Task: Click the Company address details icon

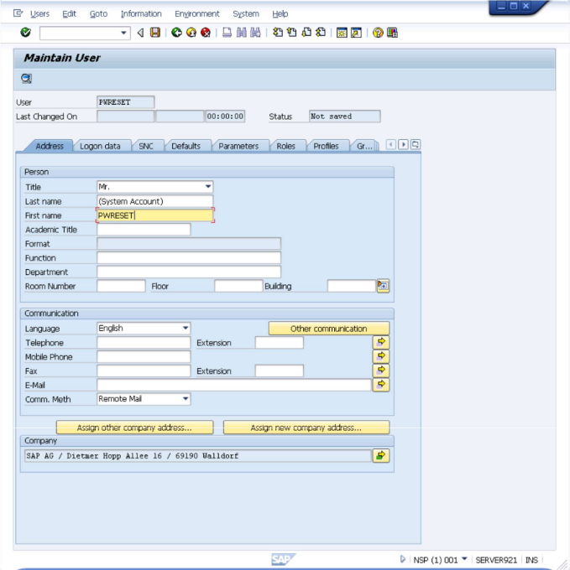Action: 381,456
